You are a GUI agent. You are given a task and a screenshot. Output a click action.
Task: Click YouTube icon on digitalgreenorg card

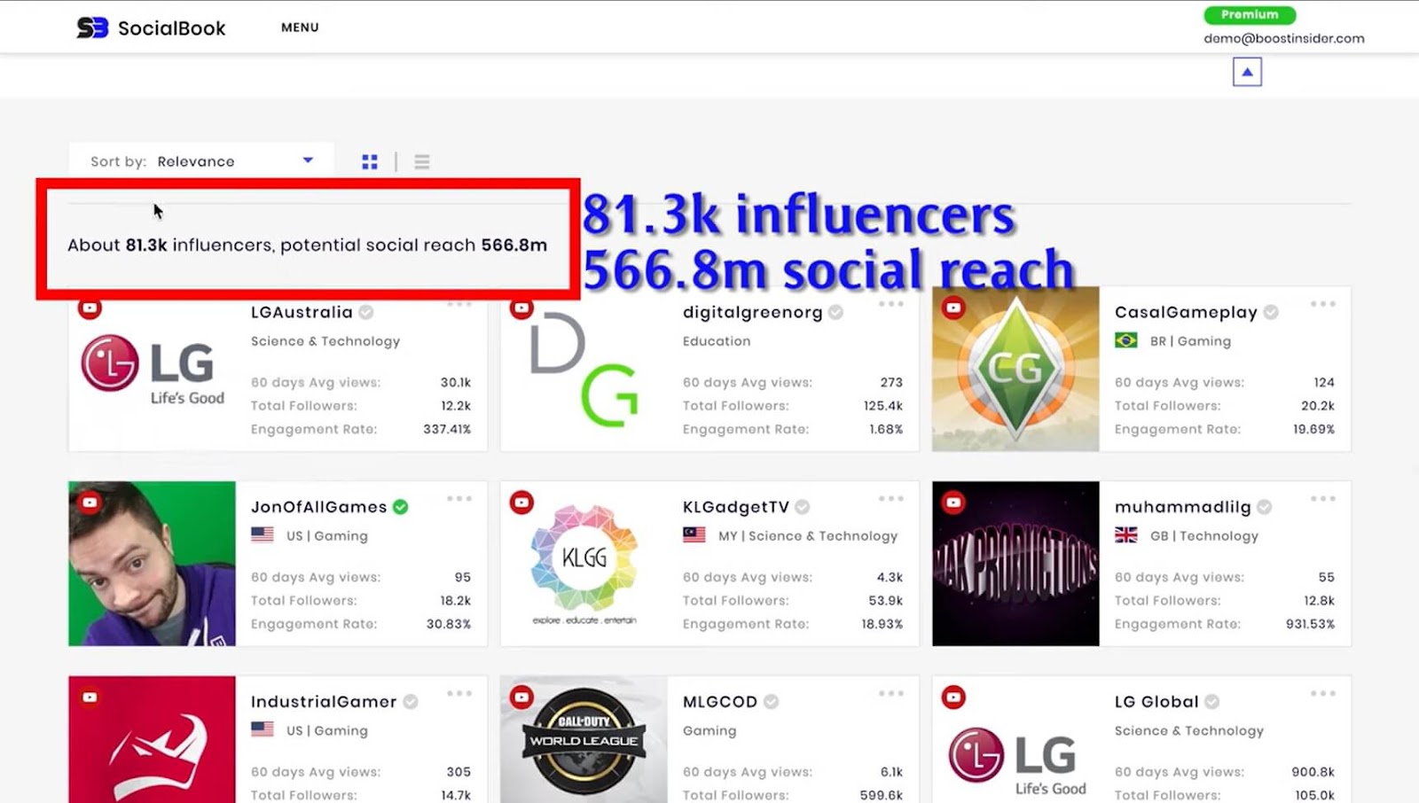point(521,308)
